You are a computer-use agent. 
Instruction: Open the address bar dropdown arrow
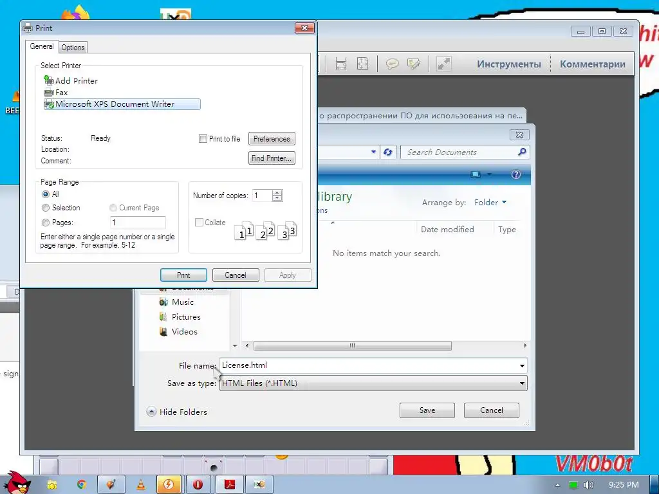coord(373,152)
